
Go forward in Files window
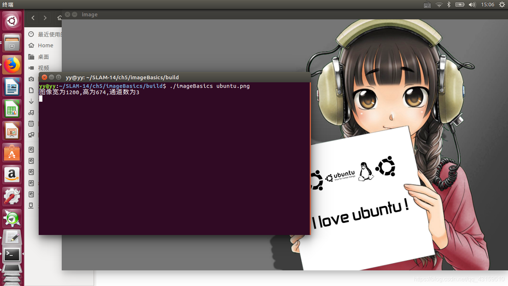pyautogui.click(x=45, y=18)
